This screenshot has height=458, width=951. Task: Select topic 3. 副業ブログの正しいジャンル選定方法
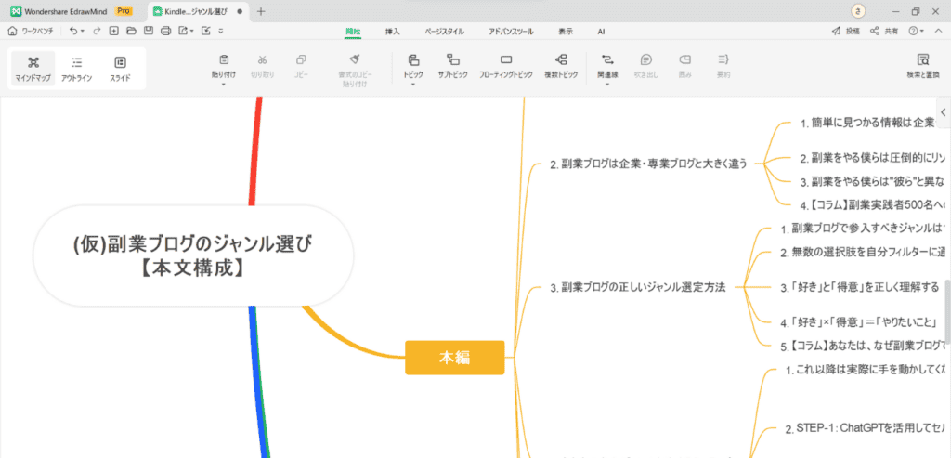pos(637,288)
